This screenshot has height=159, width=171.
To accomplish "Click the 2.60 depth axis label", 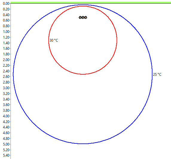I will [6, 77].
